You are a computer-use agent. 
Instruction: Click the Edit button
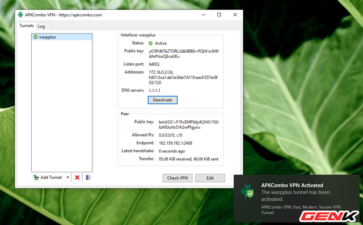(210, 178)
